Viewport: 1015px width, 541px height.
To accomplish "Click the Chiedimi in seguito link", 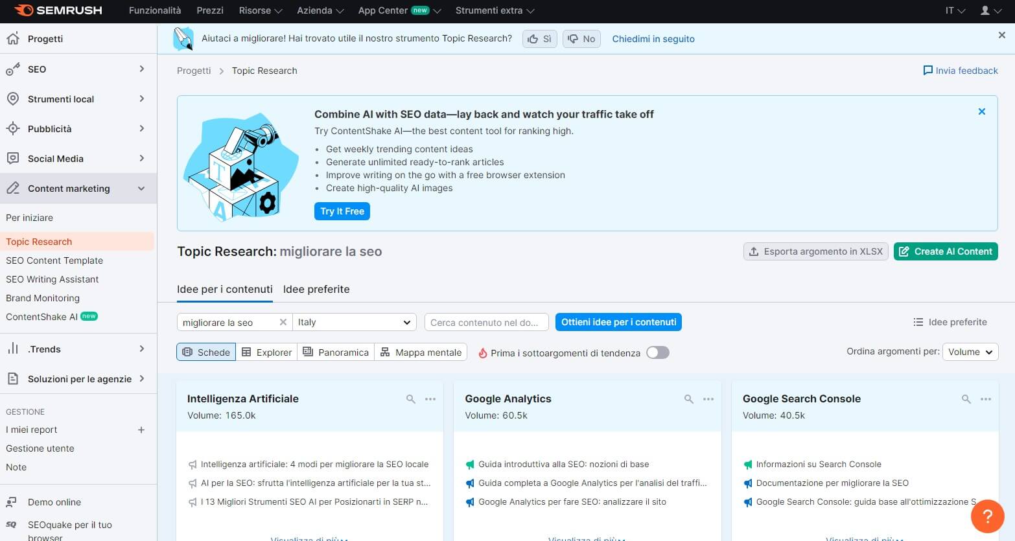I will (x=653, y=39).
